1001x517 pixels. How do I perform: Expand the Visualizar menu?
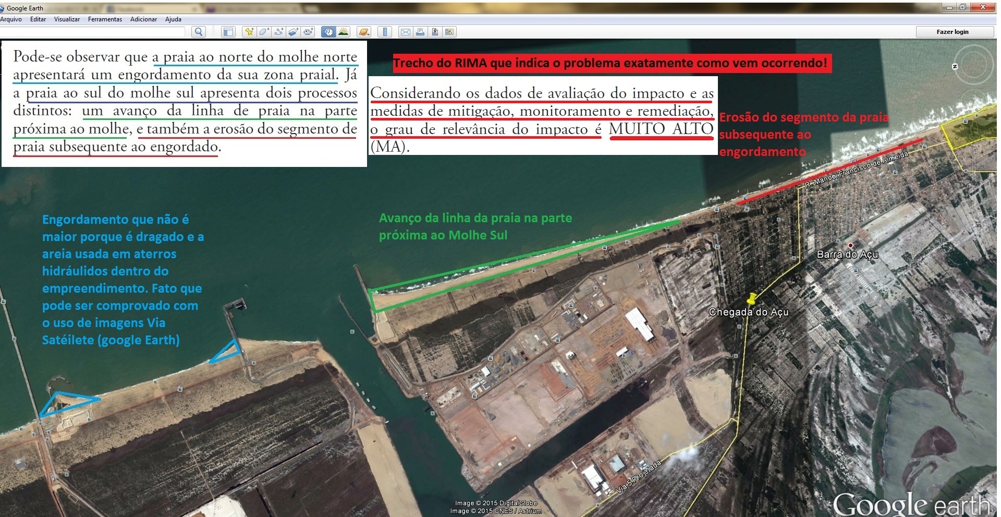coord(67,19)
